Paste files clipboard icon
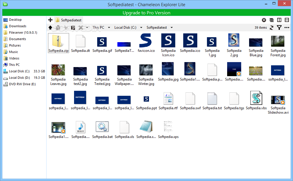The image size is (293, 181). (x=73, y=28)
